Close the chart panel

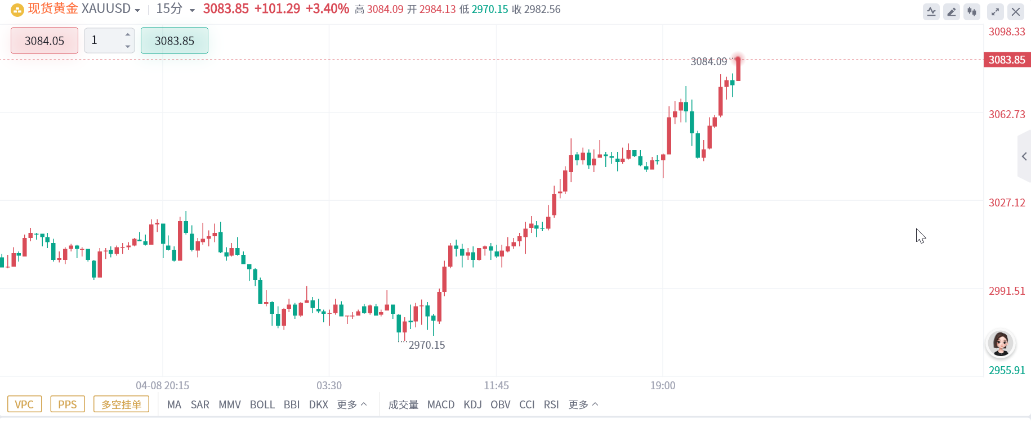1016,12
